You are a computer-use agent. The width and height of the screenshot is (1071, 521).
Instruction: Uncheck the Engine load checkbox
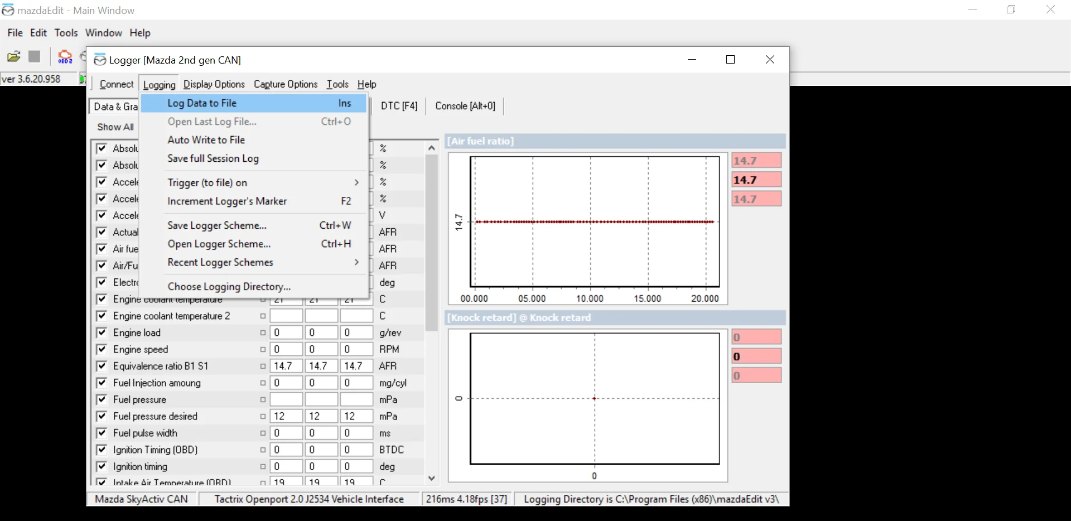(x=102, y=332)
